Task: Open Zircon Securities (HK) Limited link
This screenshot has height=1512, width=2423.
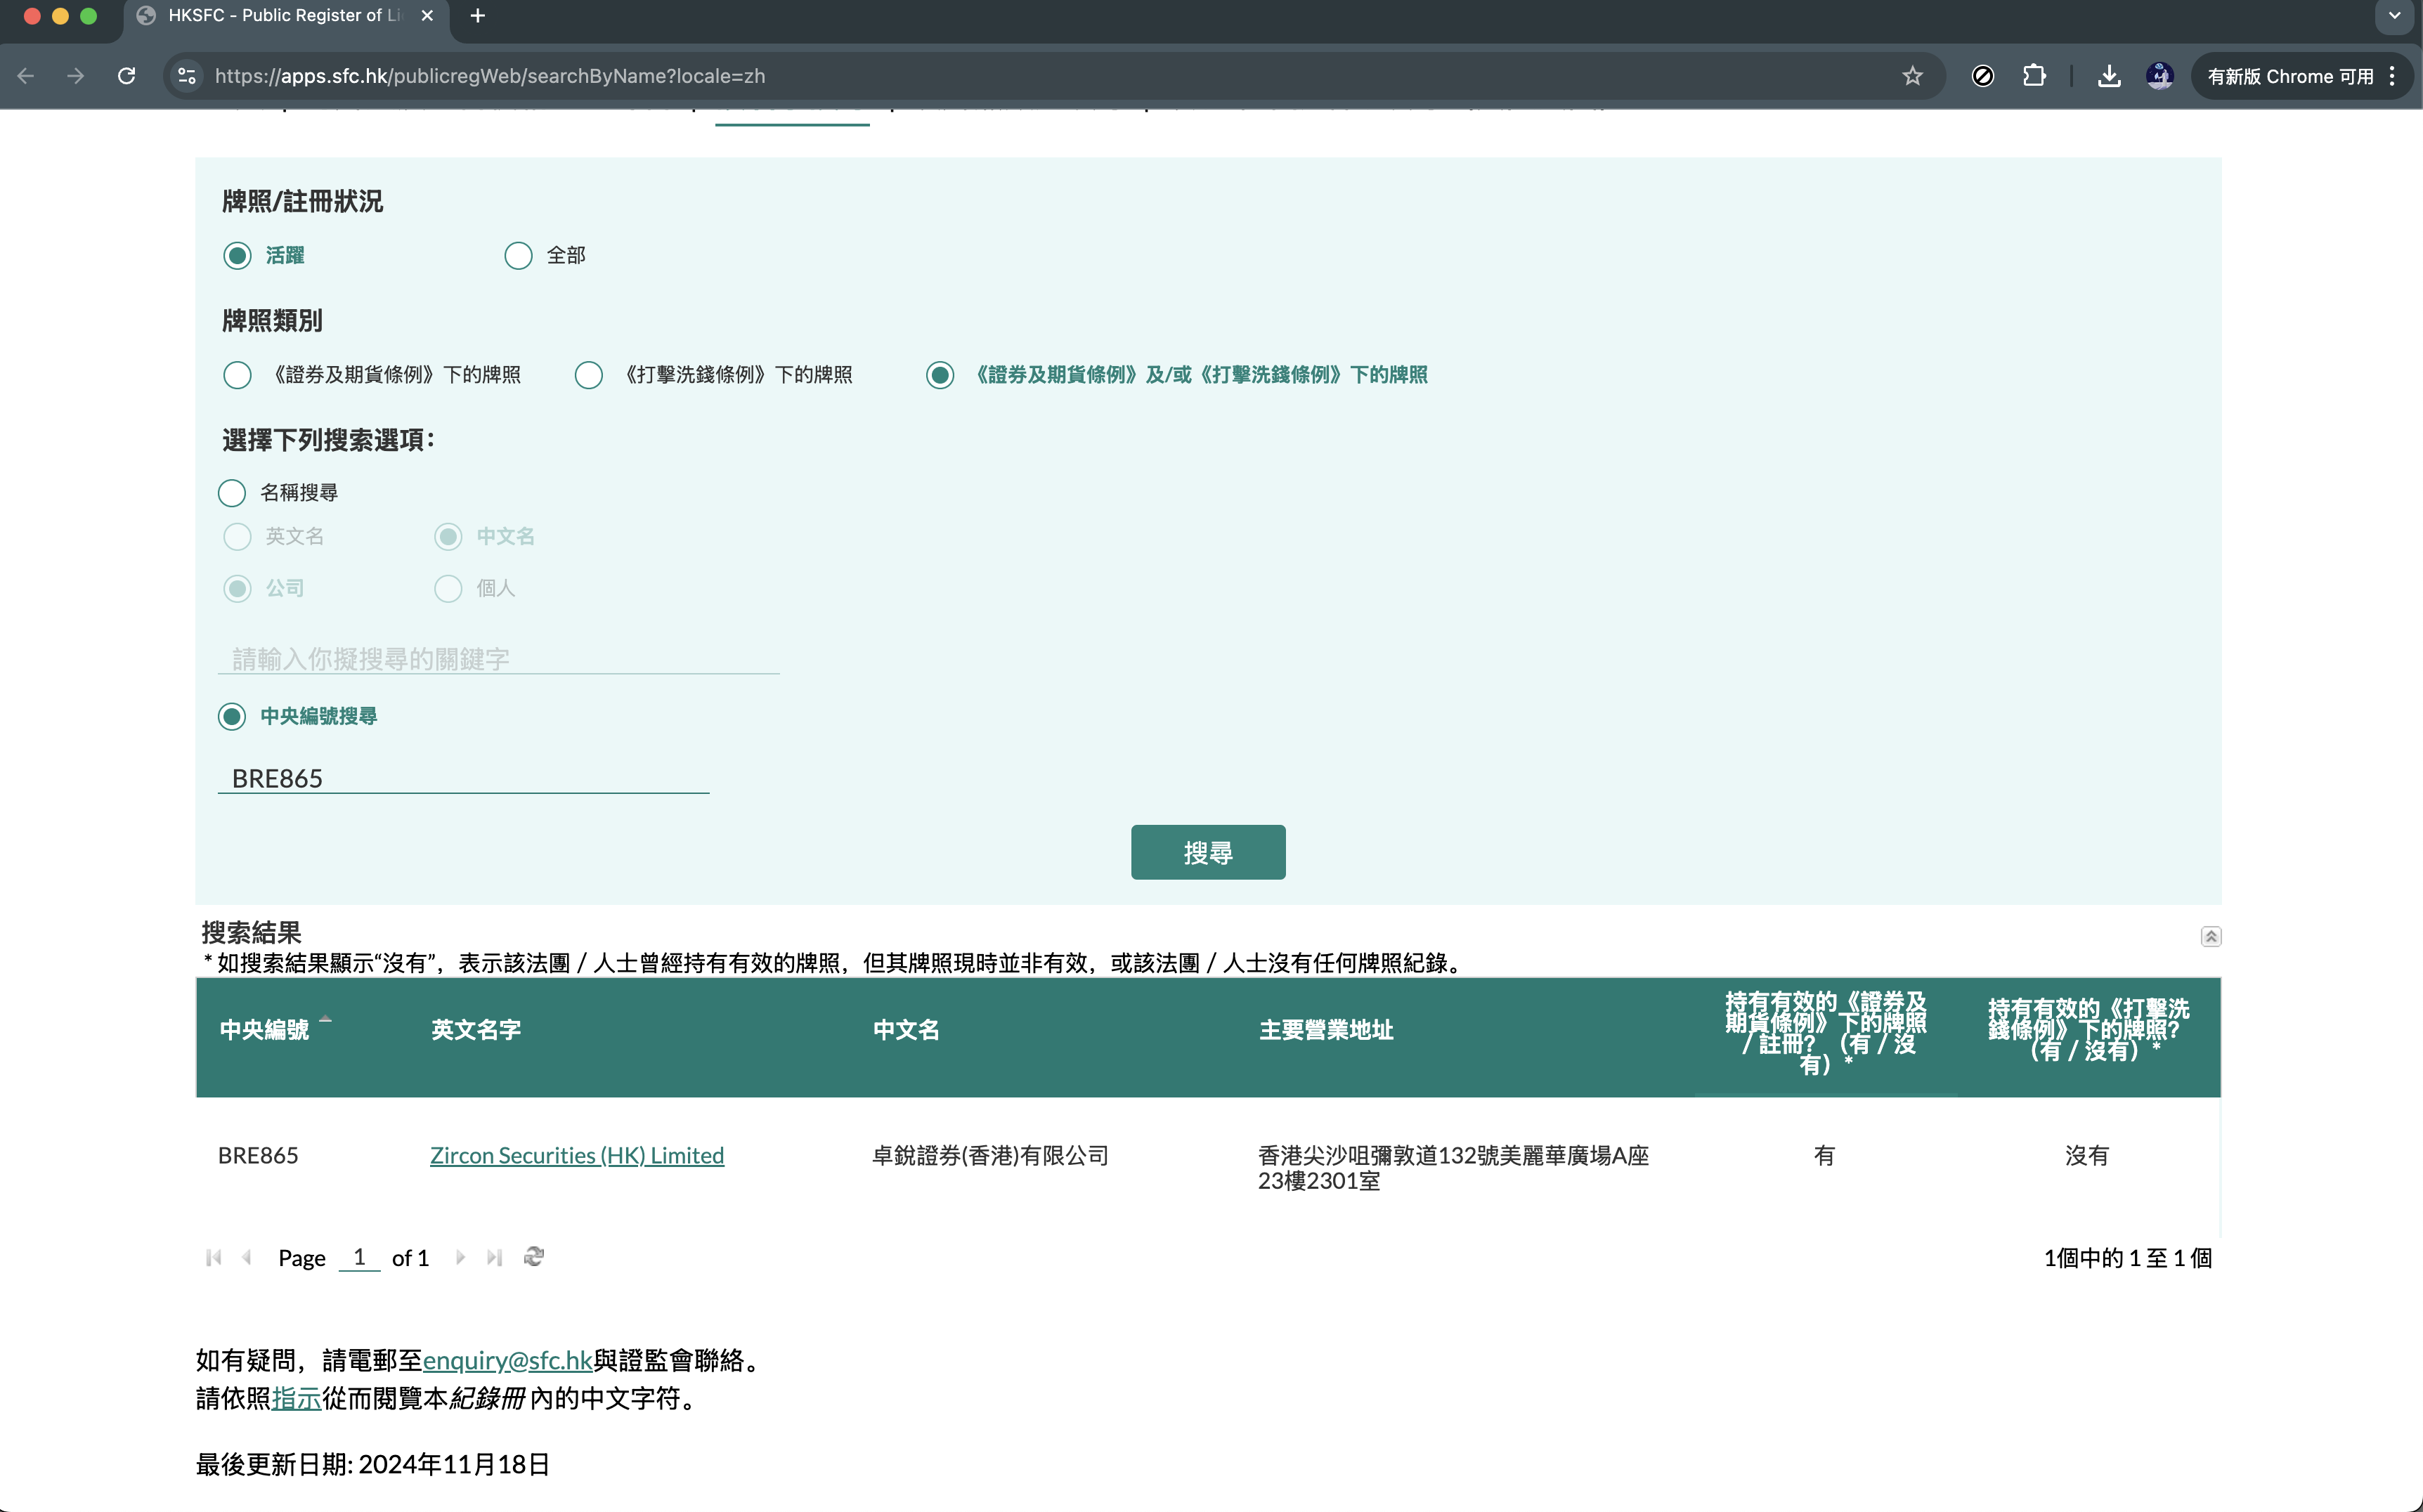Action: point(577,1155)
